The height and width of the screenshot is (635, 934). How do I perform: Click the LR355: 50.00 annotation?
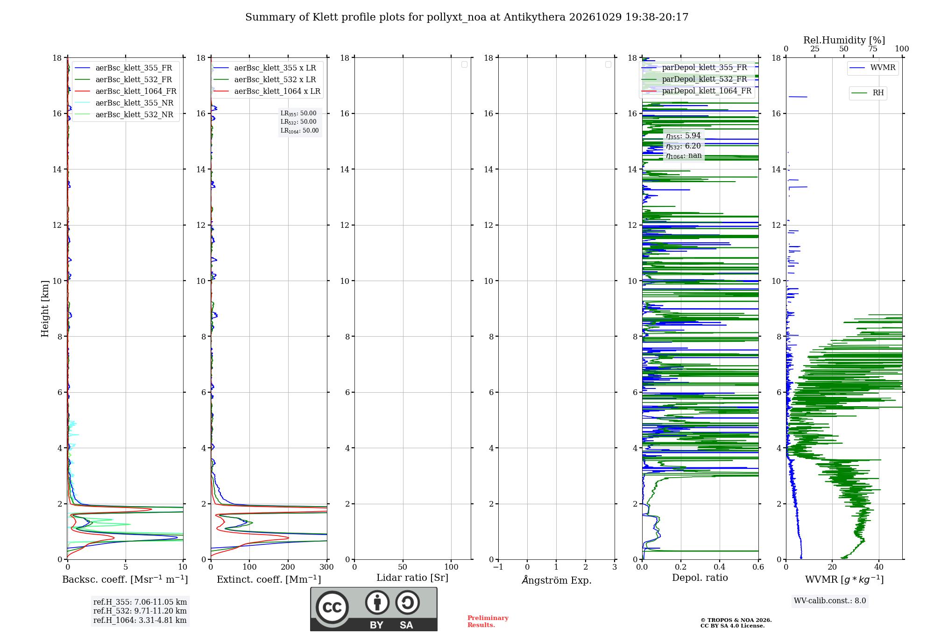298,113
